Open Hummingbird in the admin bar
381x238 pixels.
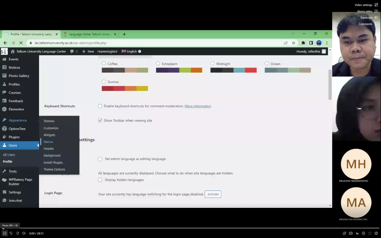tap(108, 51)
